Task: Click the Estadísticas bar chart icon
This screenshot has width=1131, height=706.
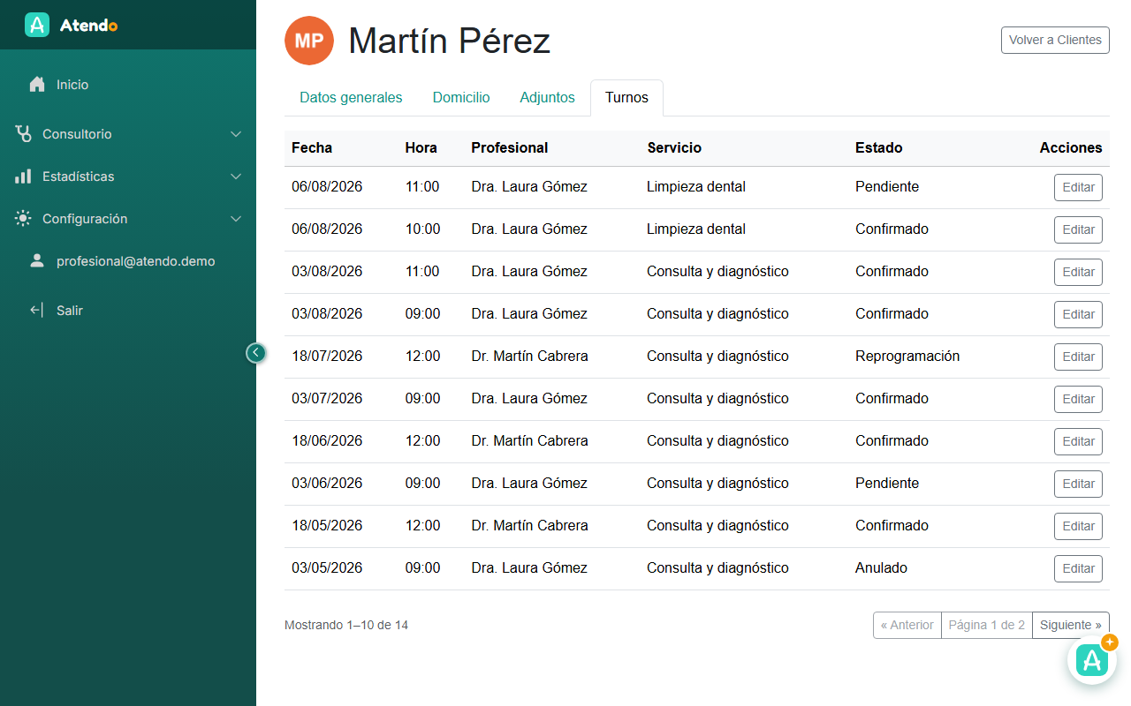Action: pos(23,176)
